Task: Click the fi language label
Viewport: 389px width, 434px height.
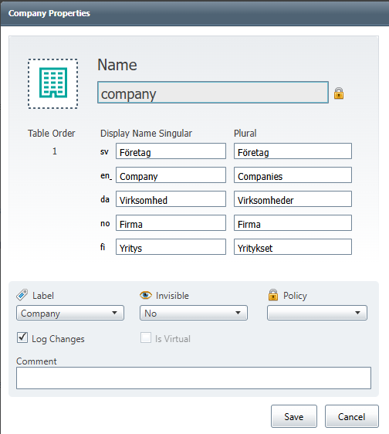Action: tap(103, 246)
